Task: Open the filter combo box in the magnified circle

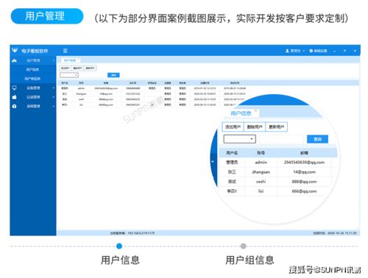Action: (239, 139)
